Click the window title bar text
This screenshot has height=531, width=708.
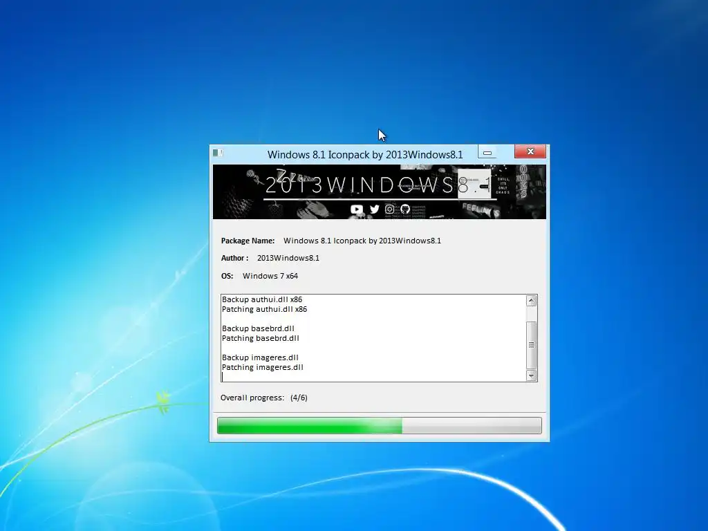tap(365, 154)
